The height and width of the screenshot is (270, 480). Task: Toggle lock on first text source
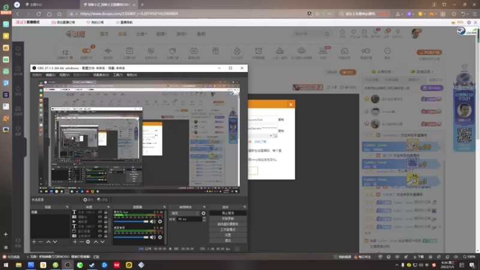tap(106, 212)
